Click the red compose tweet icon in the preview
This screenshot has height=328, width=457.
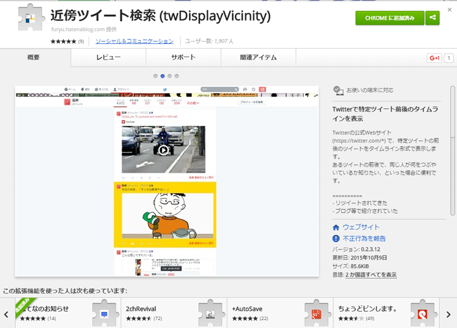[x=262, y=90]
